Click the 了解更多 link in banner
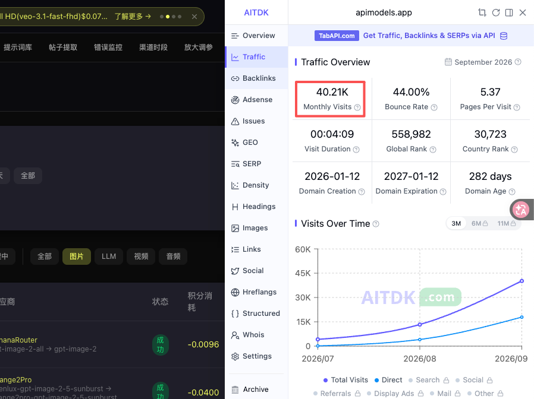Viewport: 534px width, 399px height. pos(133,16)
